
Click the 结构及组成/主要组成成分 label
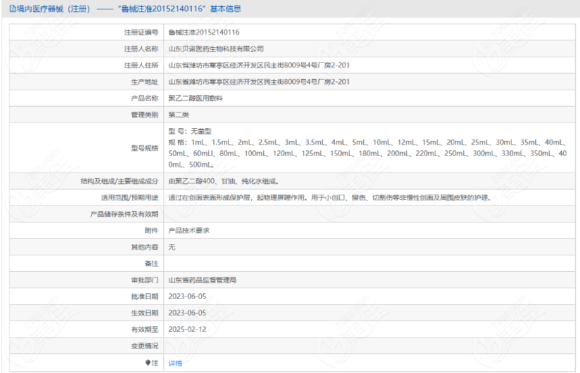119,181
